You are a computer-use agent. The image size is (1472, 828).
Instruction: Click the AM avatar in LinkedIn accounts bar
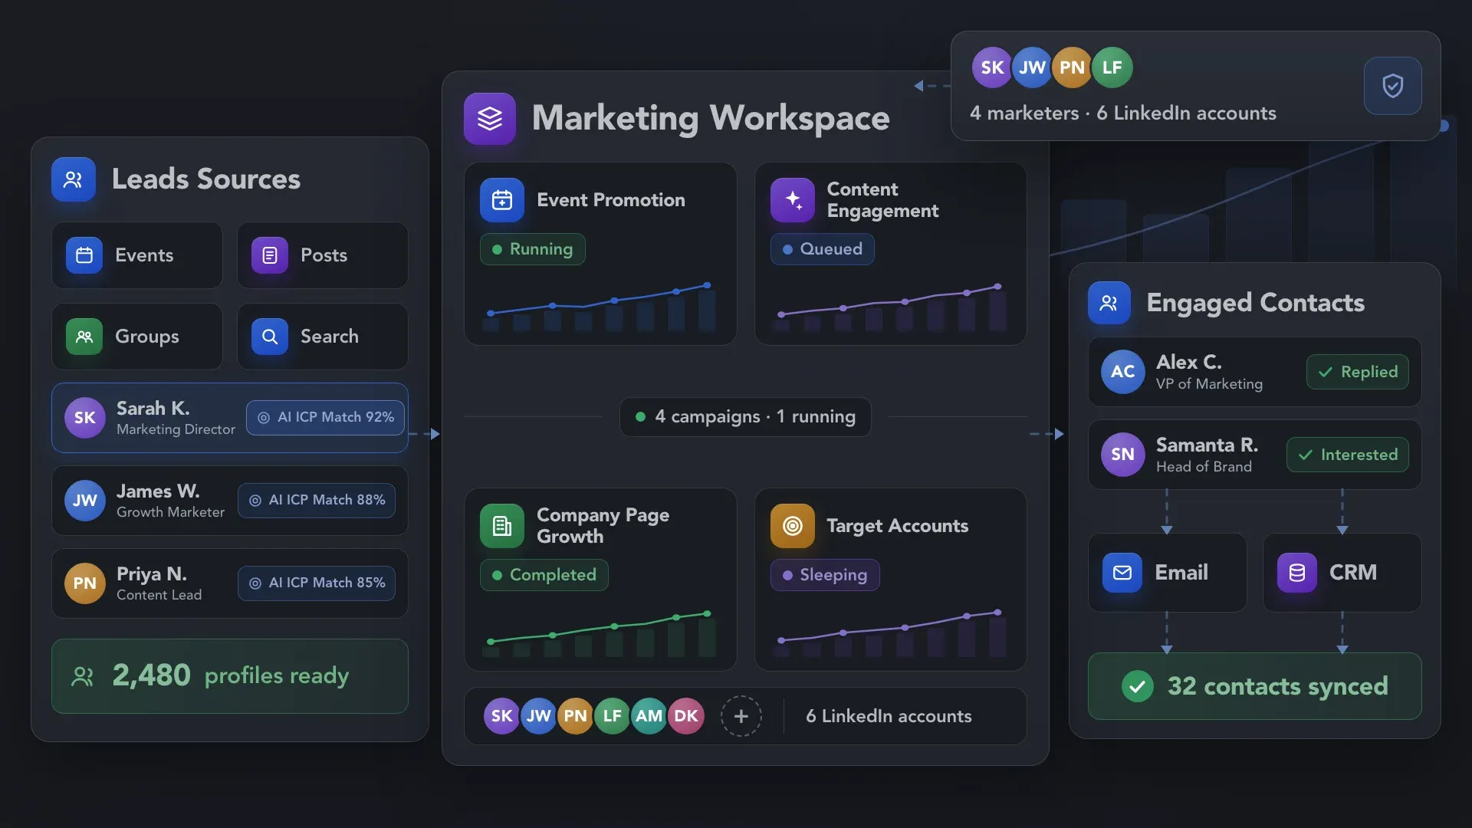(x=649, y=716)
